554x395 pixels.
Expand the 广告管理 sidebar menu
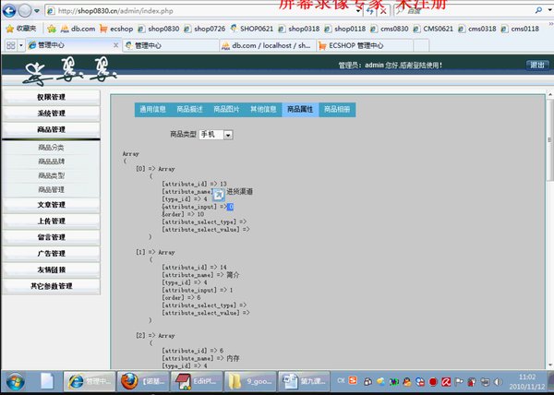pos(51,254)
